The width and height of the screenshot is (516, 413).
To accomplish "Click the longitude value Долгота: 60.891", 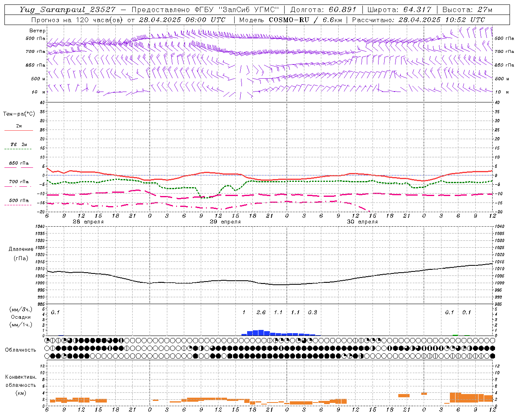I will 323,10.
